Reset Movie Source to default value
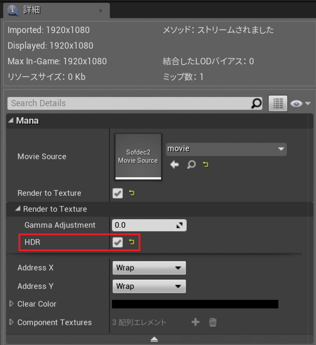This screenshot has width=316, height=345. (x=206, y=164)
